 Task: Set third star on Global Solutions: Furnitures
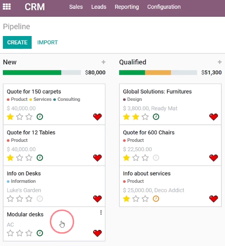point(145,117)
